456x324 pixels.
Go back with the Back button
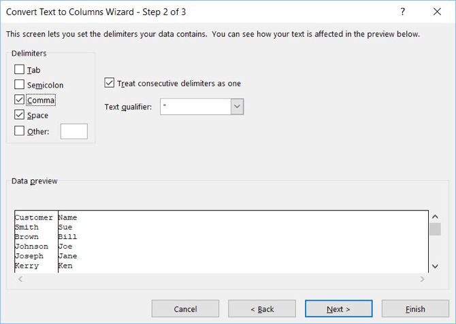tap(262, 309)
